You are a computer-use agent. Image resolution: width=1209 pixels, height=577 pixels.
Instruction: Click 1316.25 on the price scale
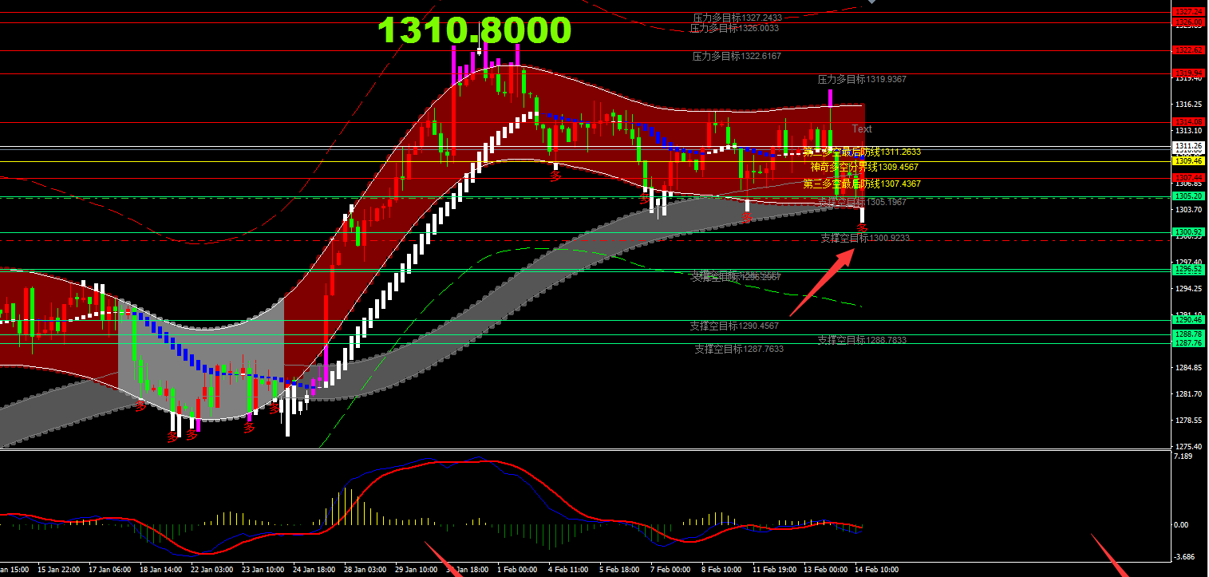click(1188, 104)
